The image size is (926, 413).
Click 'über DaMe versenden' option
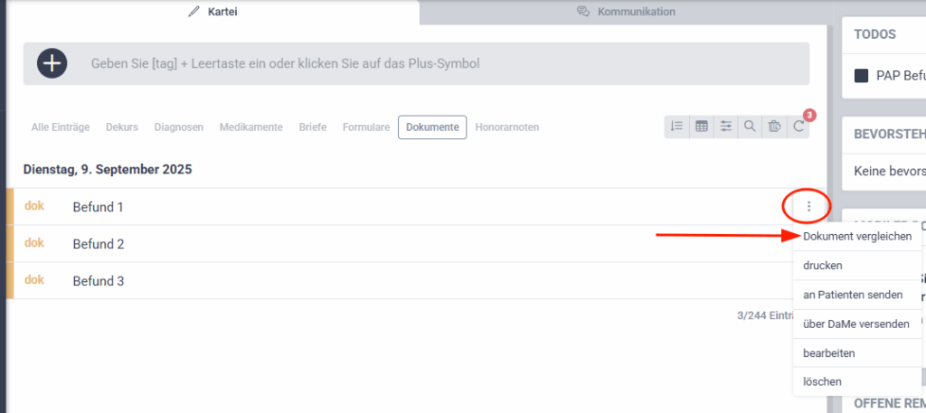(855, 324)
